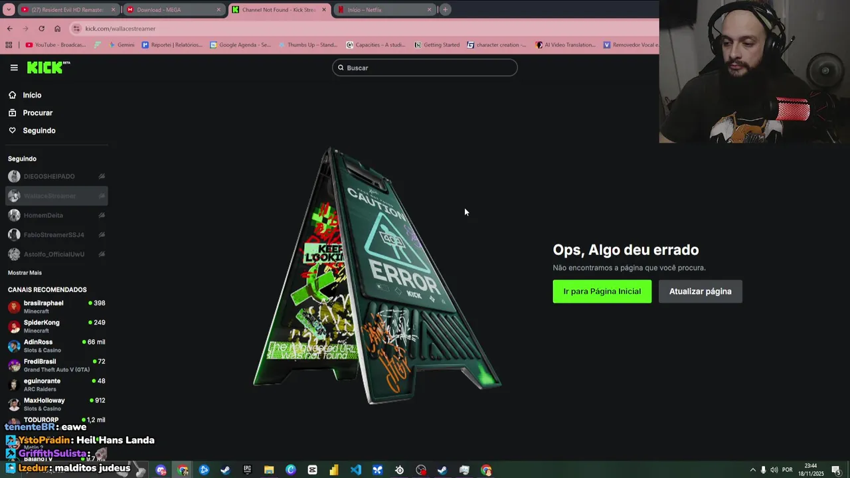Open CapCut from the taskbar

(x=312, y=470)
